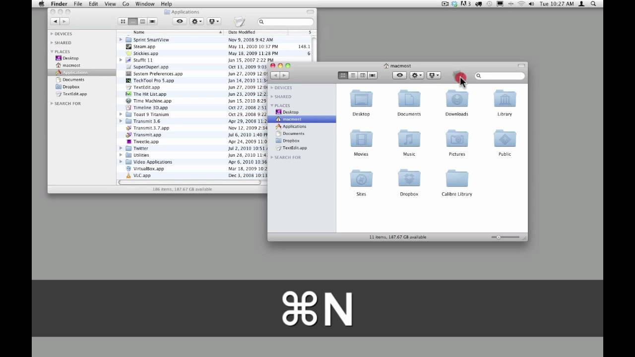Open the Dropbox folder icon in macmost window
635x357 pixels.
tap(409, 179)
